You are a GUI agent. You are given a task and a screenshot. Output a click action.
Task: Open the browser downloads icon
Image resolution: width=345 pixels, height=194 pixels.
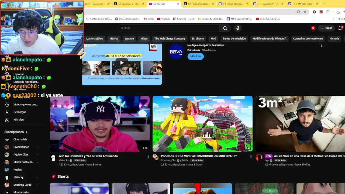click(x=338, y=12)
